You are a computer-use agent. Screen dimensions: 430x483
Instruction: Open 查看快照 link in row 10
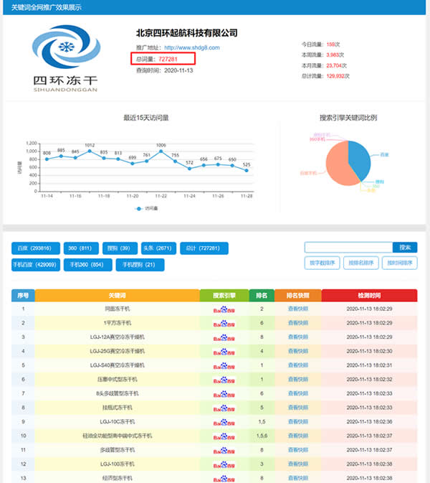click(298, 436)
